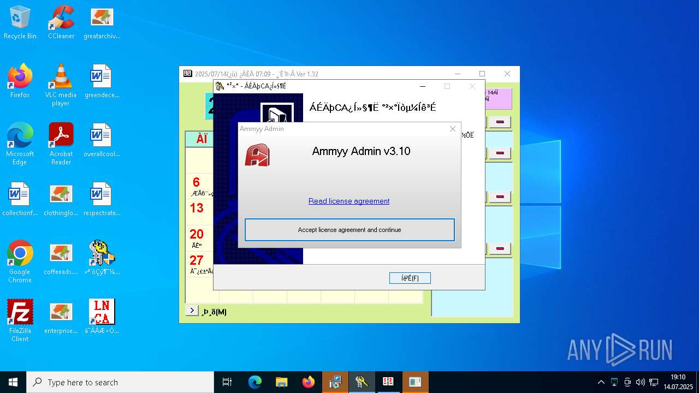Open VLC media player shortcut

(61, 85)
